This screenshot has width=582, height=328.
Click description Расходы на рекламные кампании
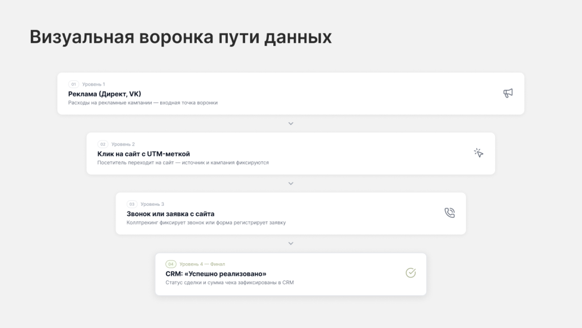pos(143,103)
